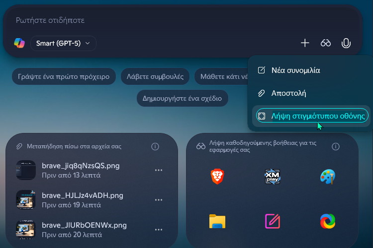Open more options for brave_jiq8qNzsQS.png

(159, 170)
